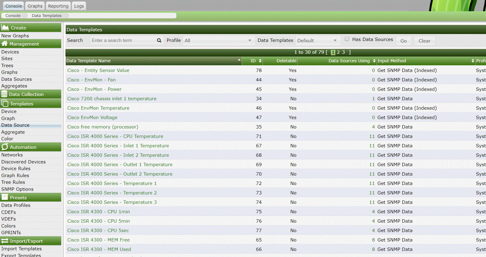Viewport: 486px width, 257px height.
Task: Click Console breadcrumb link
Action: [13, 15]
